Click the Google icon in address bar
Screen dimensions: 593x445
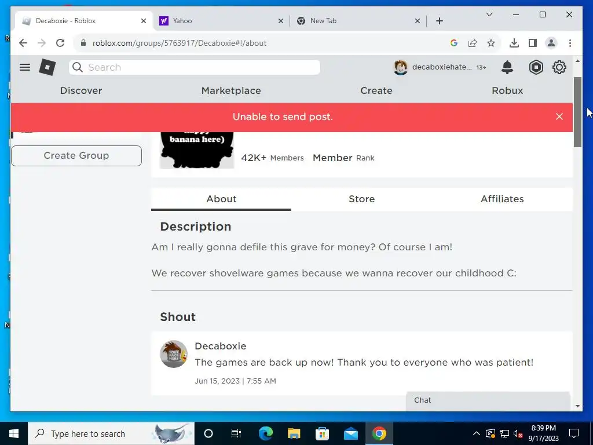pos(454,43)
